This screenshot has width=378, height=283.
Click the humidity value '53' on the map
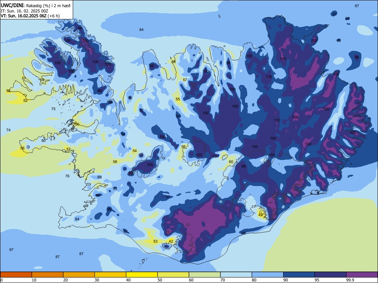click(x=155, y=241)
